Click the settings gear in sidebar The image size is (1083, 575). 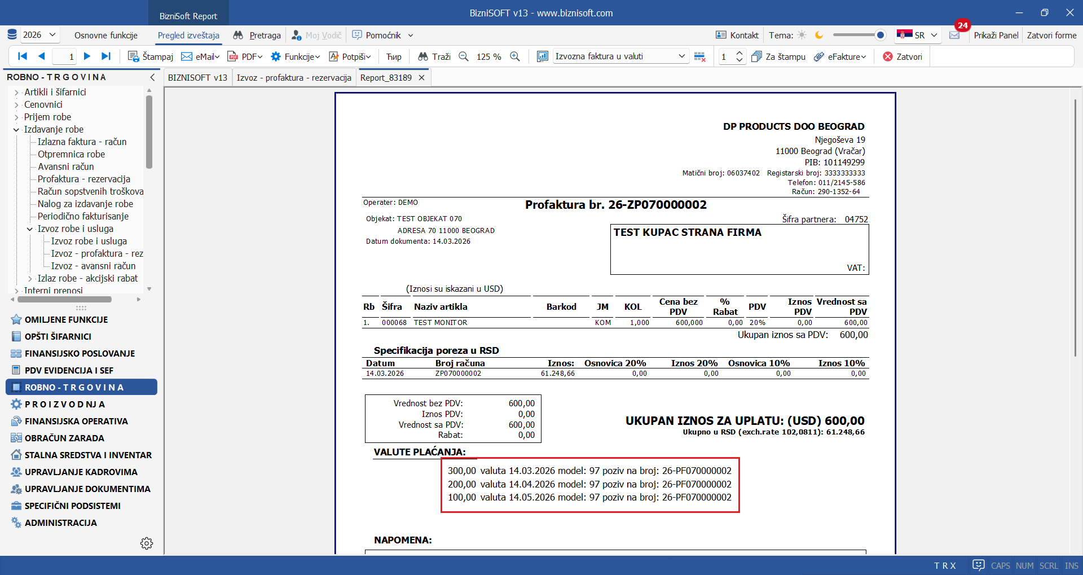(x=147, y=543)
